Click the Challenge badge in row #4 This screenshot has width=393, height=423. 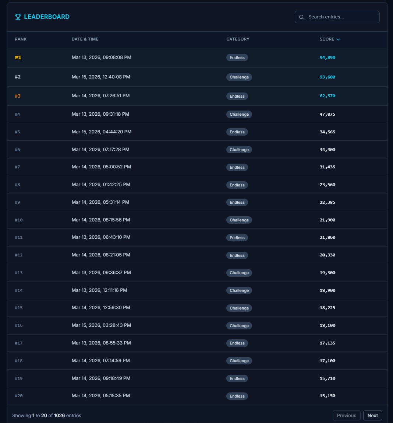tap(239, 114)
